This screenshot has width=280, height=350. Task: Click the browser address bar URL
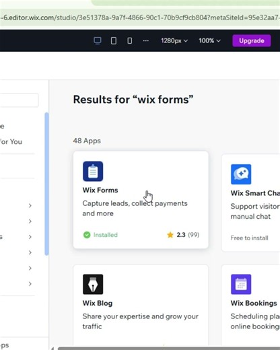click(x=140, y=17)
